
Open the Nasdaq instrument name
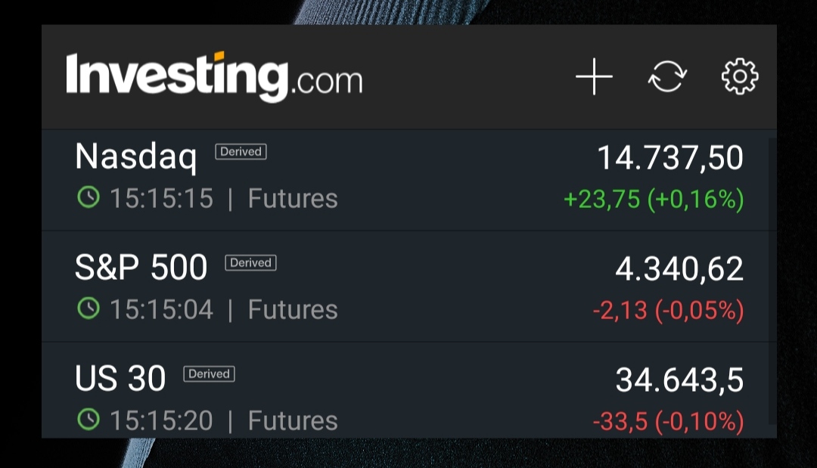click(x=136, y=157)
